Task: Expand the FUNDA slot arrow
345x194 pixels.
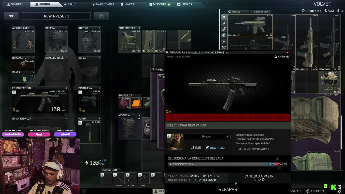Action: (99, 119)
